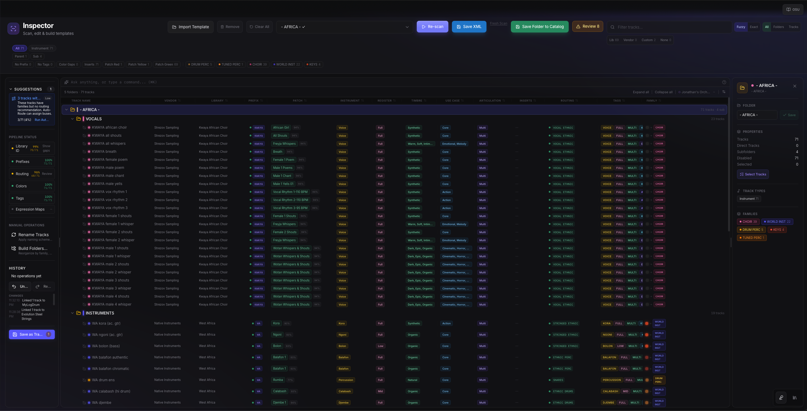Click the Rename Tracks refresh icon
The height and width of the screenshot is (411, 807).
(x=14, y=235)
